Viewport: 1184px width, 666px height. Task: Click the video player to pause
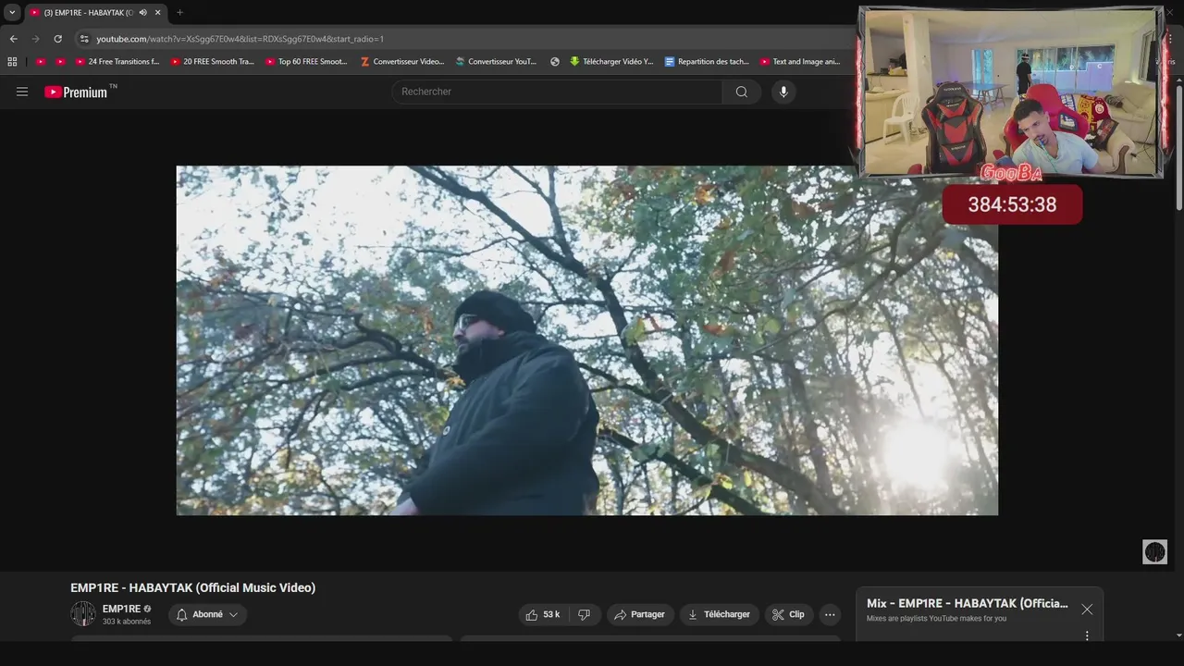pyautogui.click(x=586, y=340)
